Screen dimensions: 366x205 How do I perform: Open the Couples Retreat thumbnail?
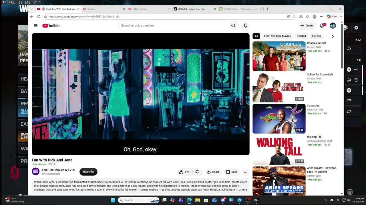[279, 56]
